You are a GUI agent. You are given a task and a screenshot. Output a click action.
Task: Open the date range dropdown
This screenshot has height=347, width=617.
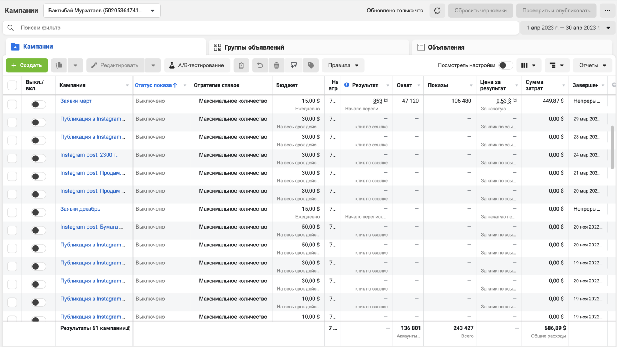pyautogui.click(x=567, y=28)
